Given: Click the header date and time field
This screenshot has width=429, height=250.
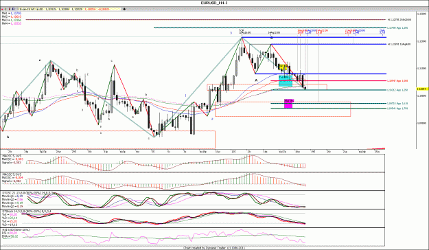Looking at the screenshot, I should pyautogui.click(x=30, y=9).
